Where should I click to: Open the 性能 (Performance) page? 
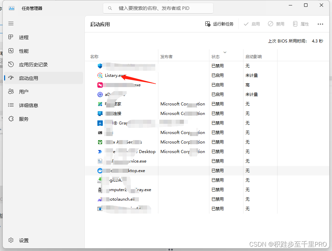(x=43, y=51)
